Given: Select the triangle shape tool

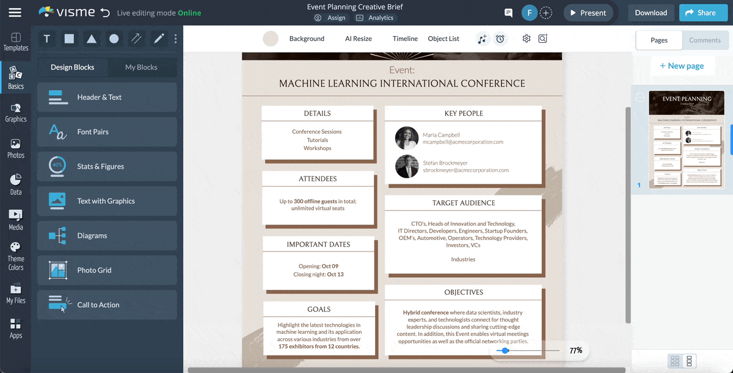Looking at the screenshot, I should pos(91,38).
